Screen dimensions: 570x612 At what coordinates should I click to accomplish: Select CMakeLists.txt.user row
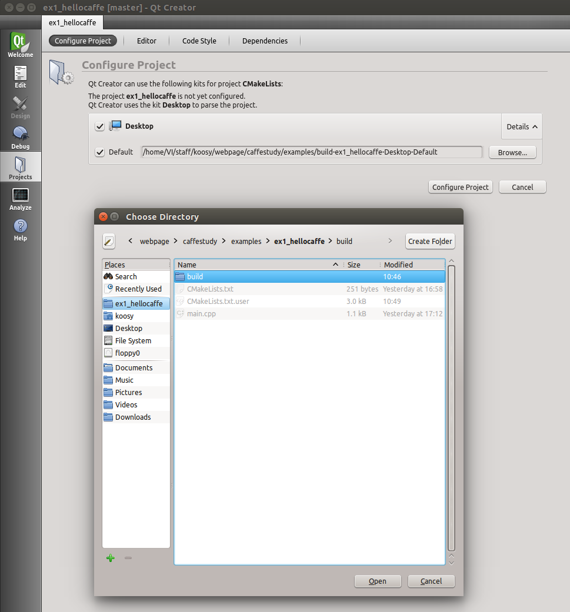(x=309, y=302)
